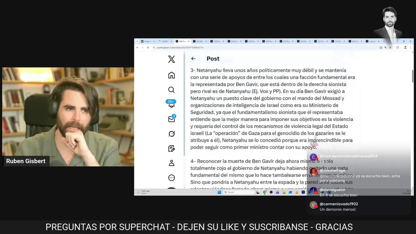
Task: Click the webcam video of Ruben Gisbert
Action: tap(68, 117)
